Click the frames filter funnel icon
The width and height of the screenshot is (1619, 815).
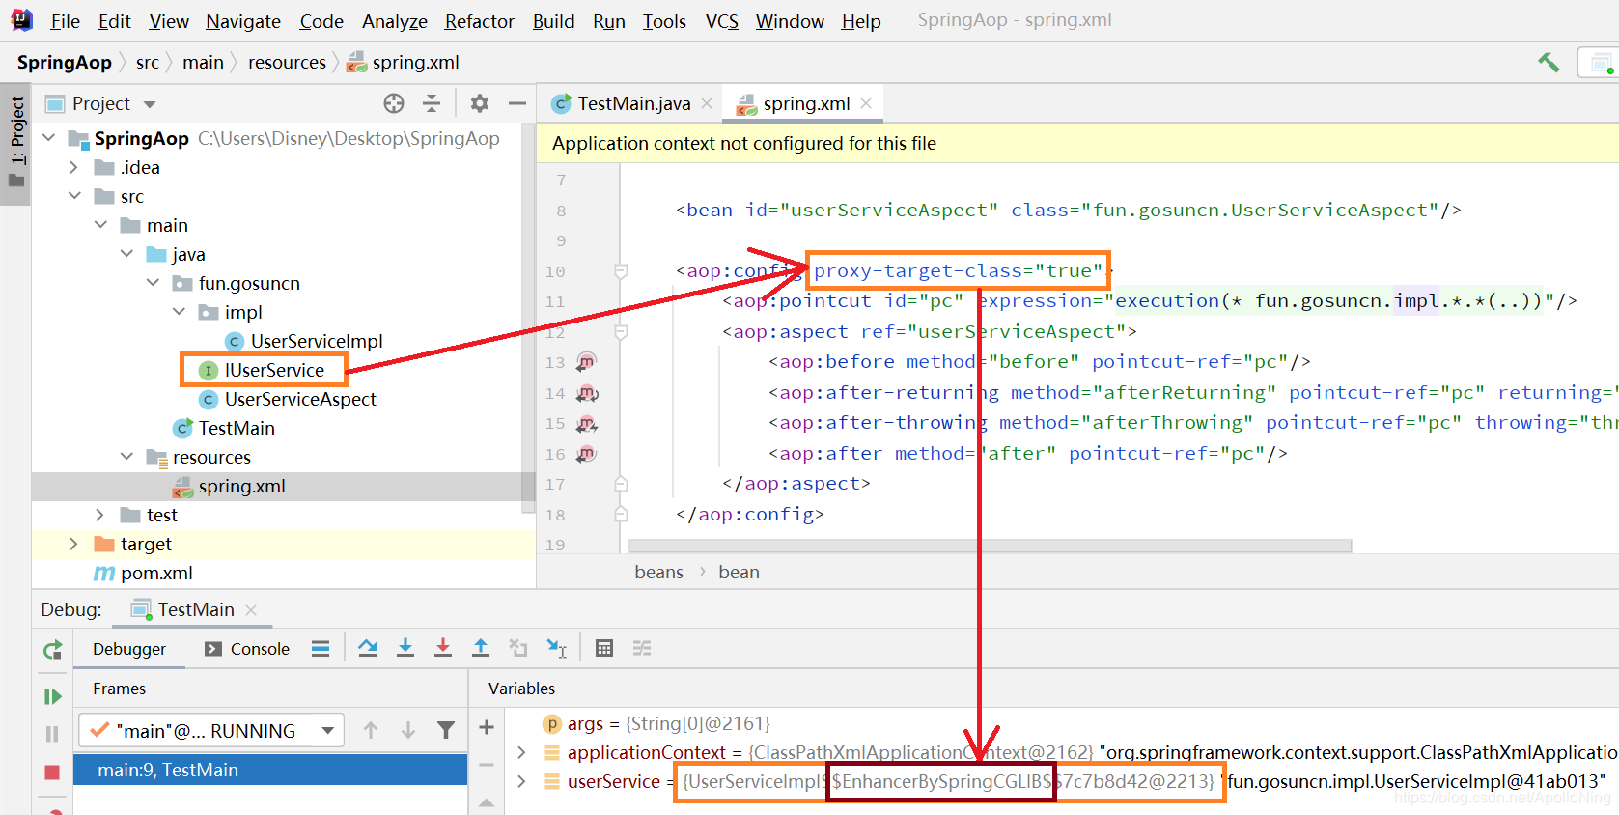pyautogui.click(x=446, y=730)
